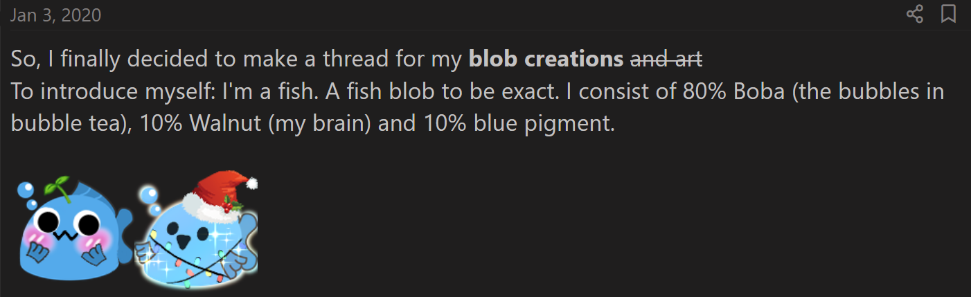
Task: Open the Santa hat fish blob image
Action: click(x=197, y=232)
